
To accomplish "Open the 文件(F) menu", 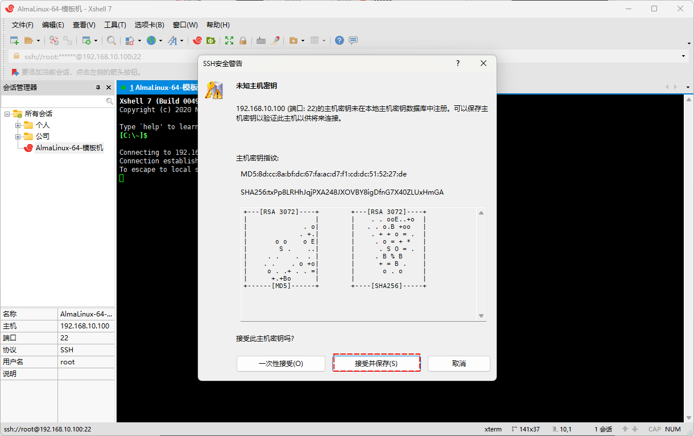I will click(22, 24).
